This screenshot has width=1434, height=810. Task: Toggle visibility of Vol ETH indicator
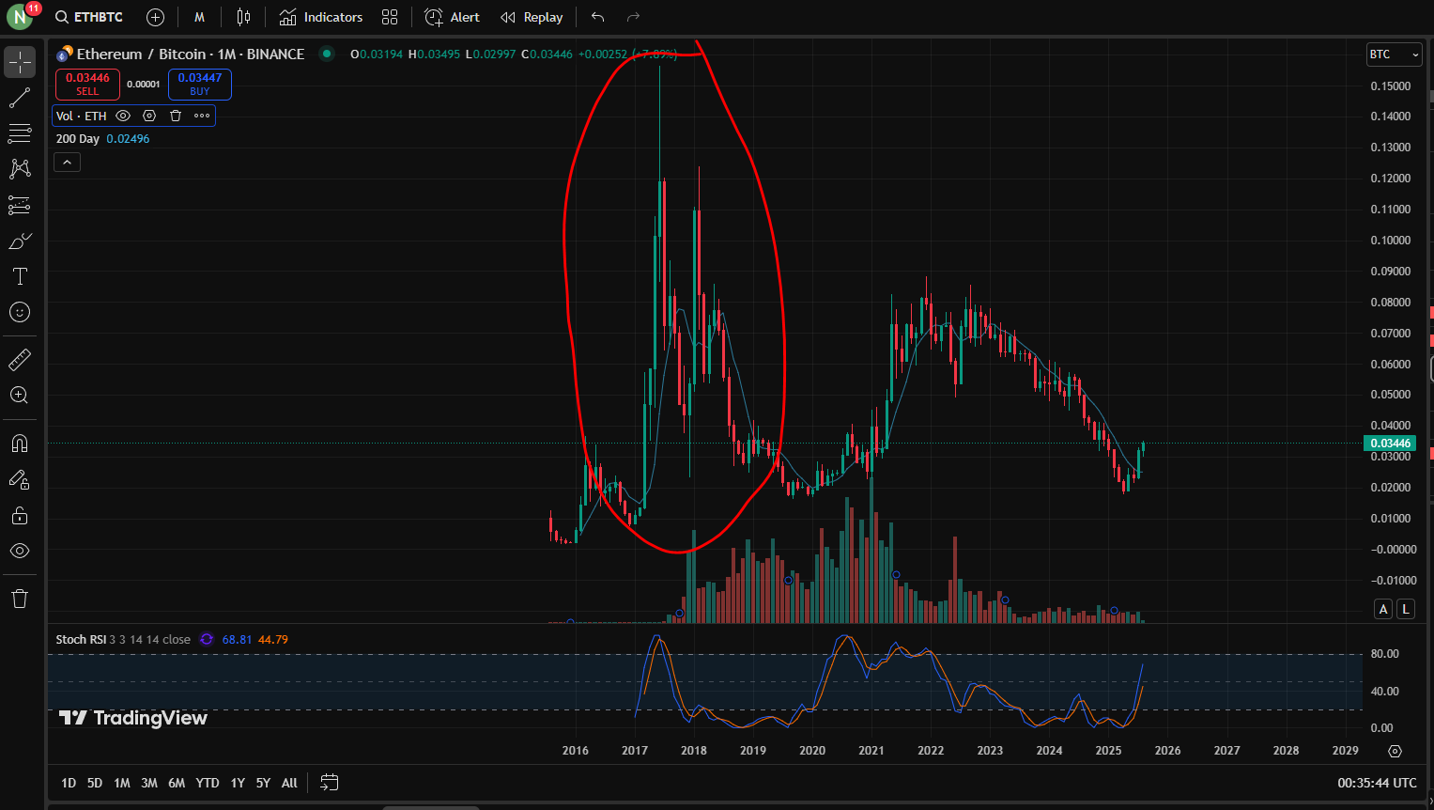(x=123, y=116)
